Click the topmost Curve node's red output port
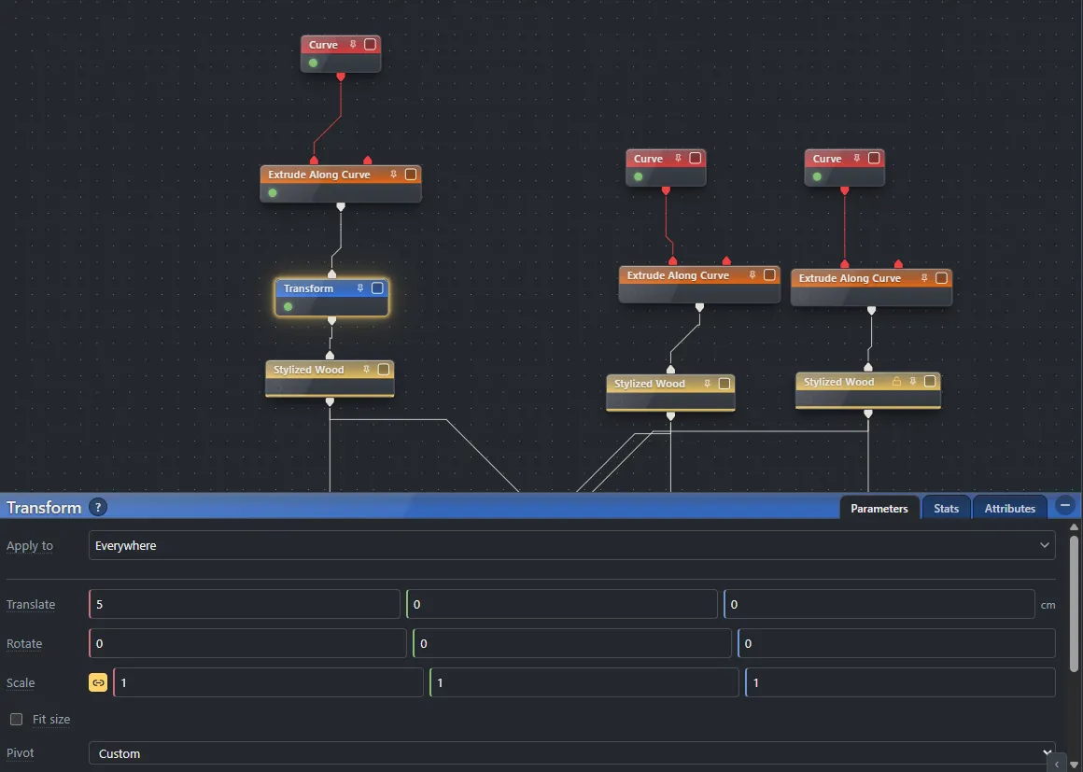 click(341, 77)
